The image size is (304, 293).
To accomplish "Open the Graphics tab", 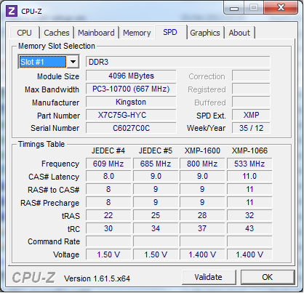I will 205,33.
